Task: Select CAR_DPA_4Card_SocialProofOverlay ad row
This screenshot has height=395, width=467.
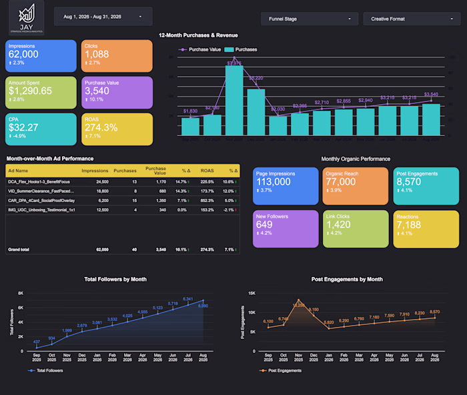Action: point(122,201)
